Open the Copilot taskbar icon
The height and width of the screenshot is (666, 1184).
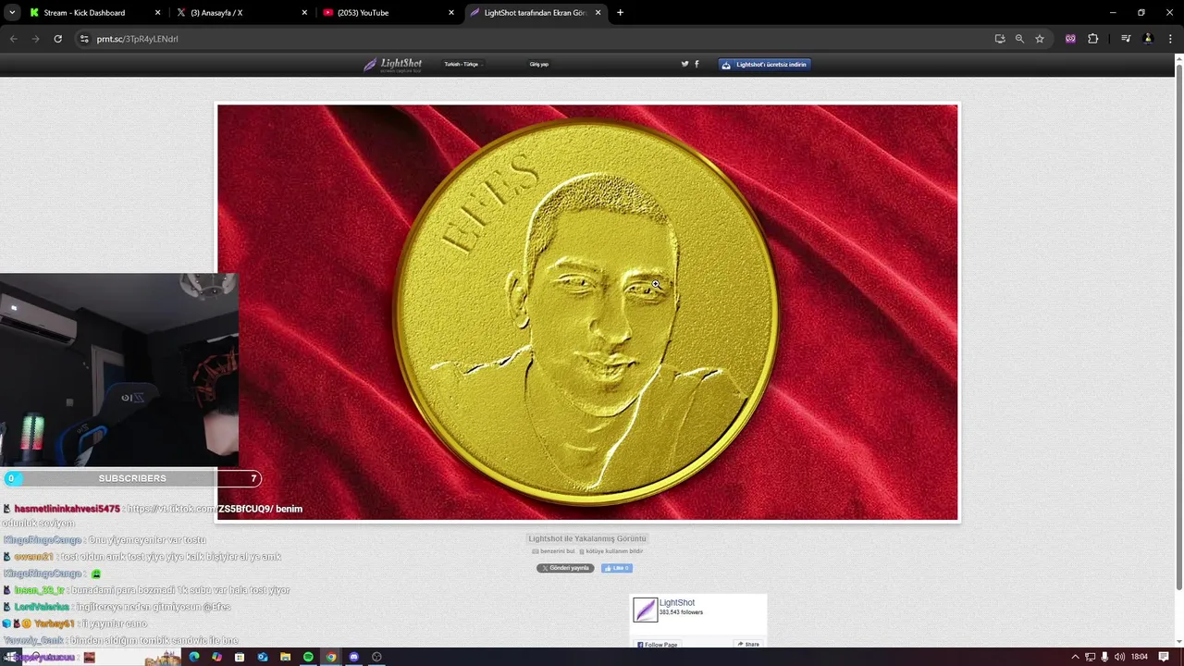point(216,657)
